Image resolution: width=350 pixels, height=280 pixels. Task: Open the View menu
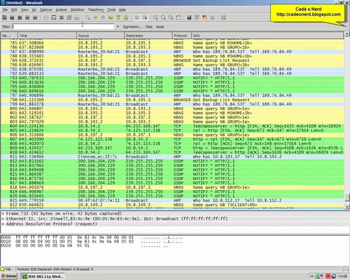pyautogui.click(x=24, y=10)
